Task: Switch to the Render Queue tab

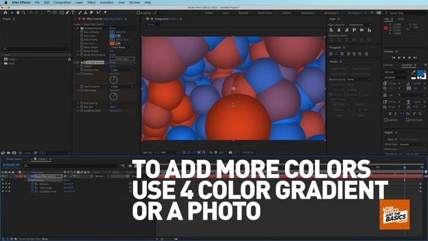Action: tap(14, 159)
